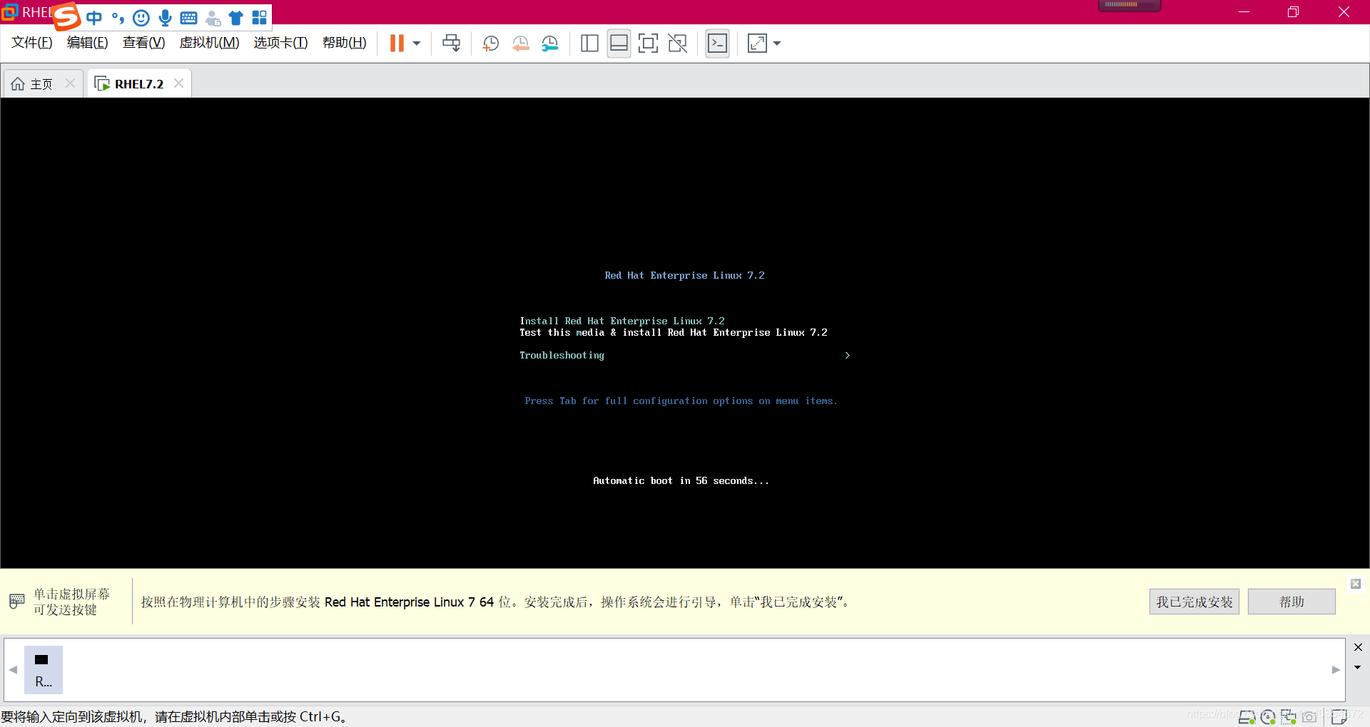1370x727 pixels.
Task: Open the thumbnail bar options dropdown
Action: pyautogui.click(x=1358, y=668)
